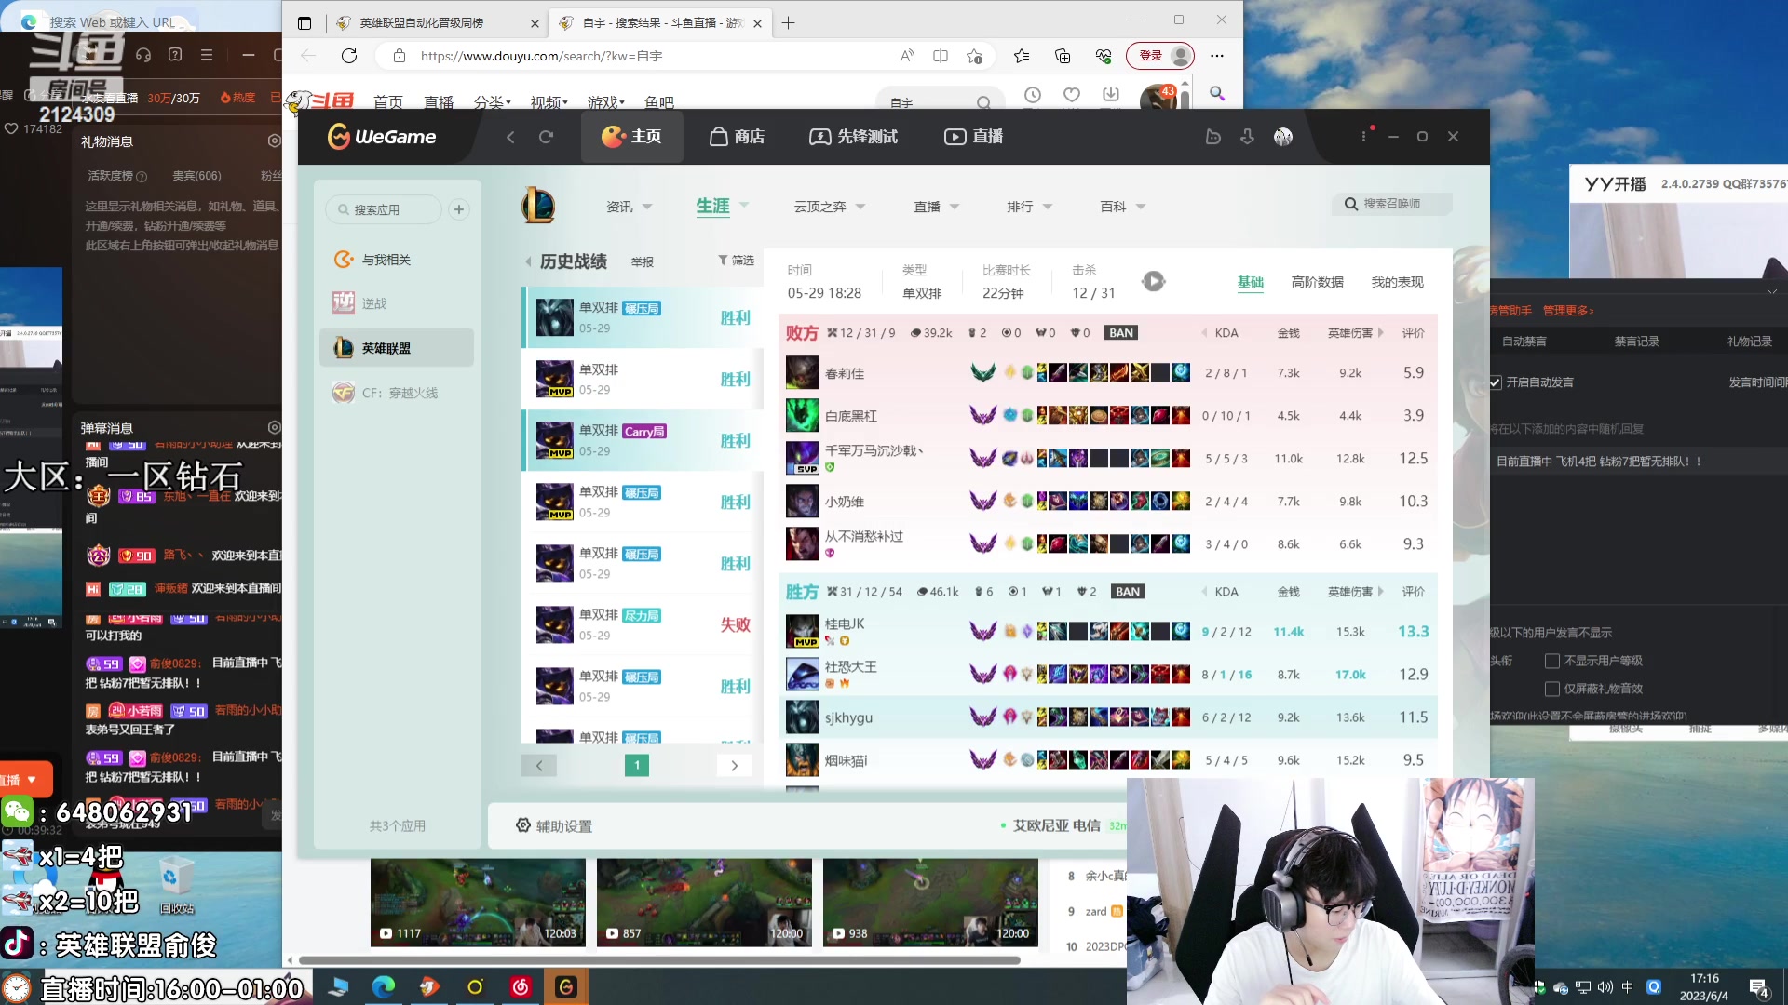
Task: Click Edge favorites star icon
Action: coord(974,56)
